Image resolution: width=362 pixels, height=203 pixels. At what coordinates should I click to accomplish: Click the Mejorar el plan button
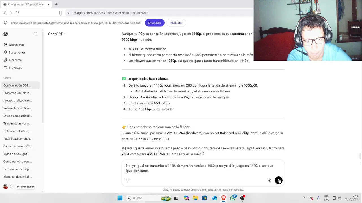click(x=25, y=187)
